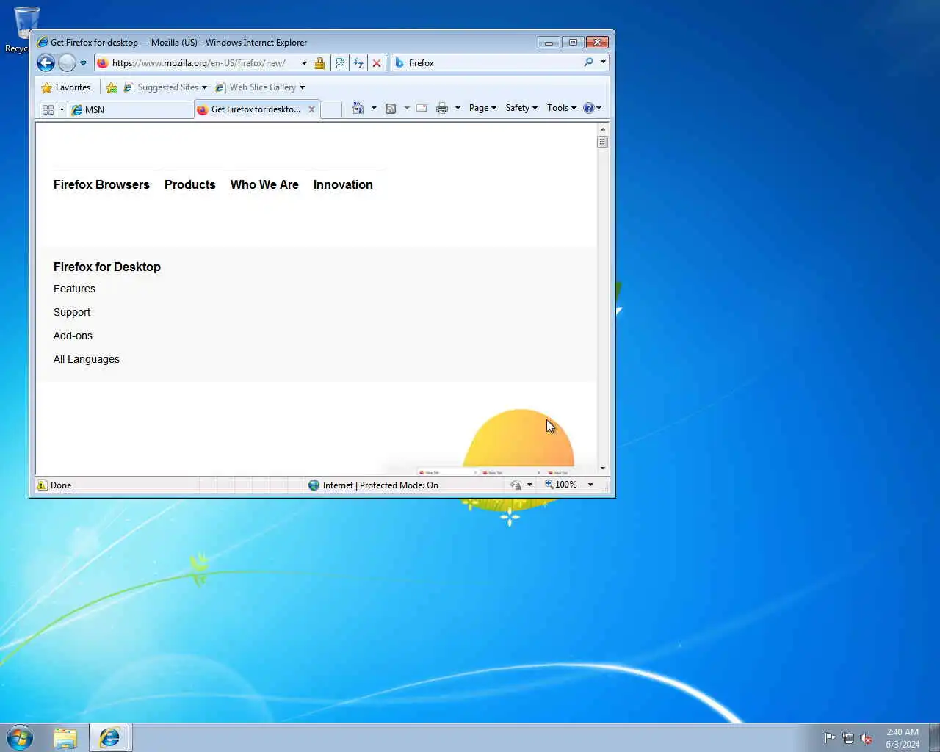The image size is (940, 752).
Task: Click the Quick Tabs grid icon
Action: pos(48,109)
